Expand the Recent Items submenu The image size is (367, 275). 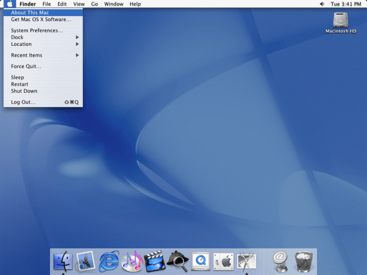point(43,55)
